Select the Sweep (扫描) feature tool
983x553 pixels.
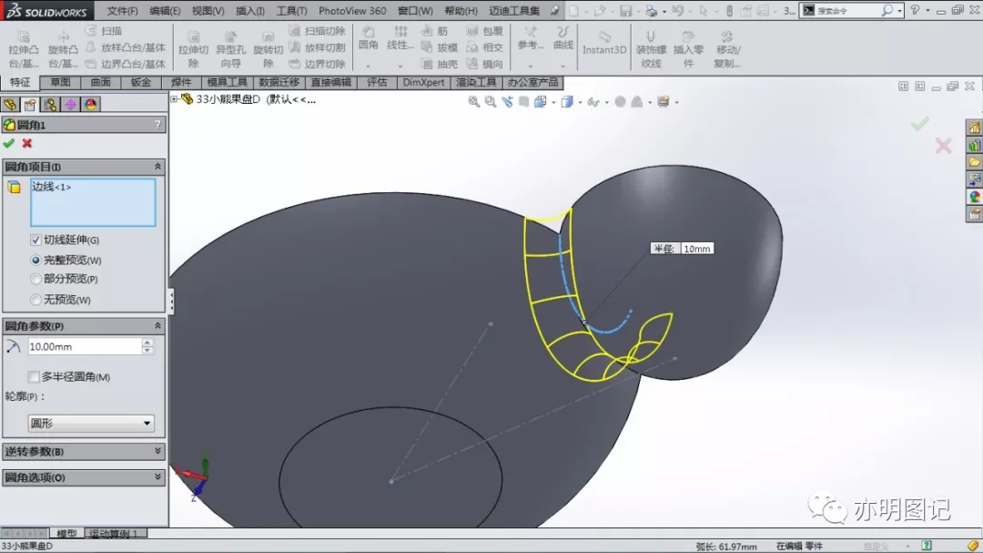pos(104,31)
